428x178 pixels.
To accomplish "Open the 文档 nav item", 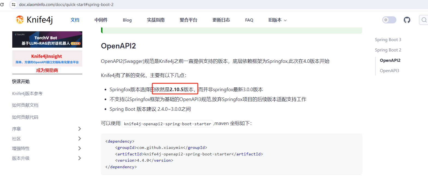I will click(x=75, y=20).
